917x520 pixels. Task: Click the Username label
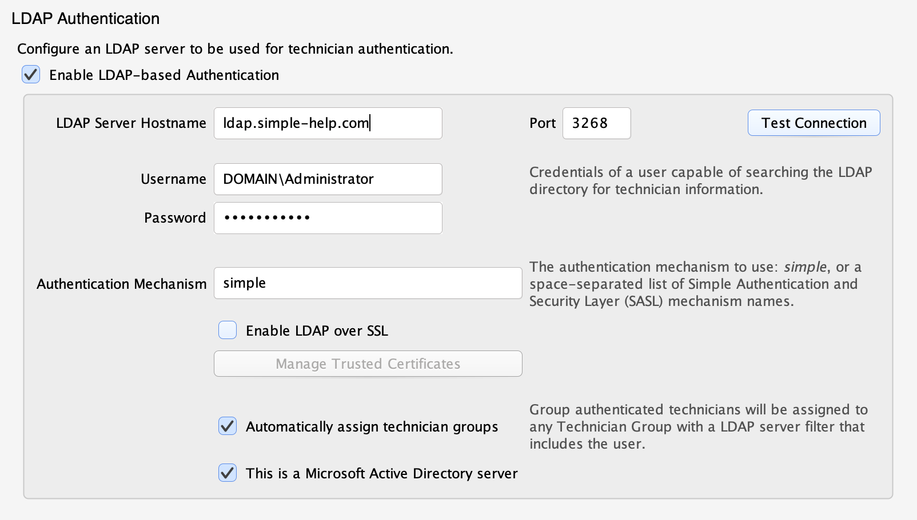click(174, 179)
